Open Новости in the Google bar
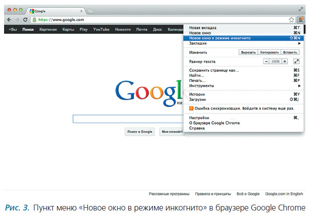311x215 pixels. (123, 29)
